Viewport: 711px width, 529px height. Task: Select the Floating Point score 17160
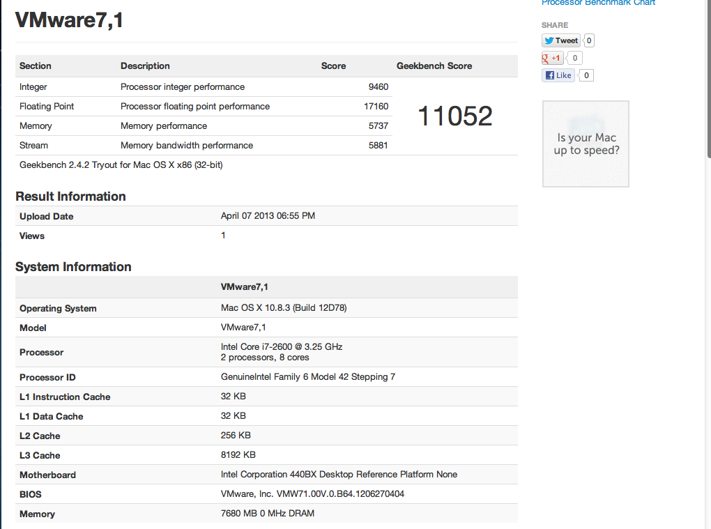376,106
